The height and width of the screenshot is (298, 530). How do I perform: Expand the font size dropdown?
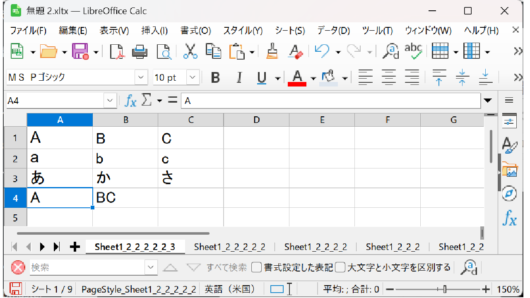pyautogui.click(x=193, y=77)
